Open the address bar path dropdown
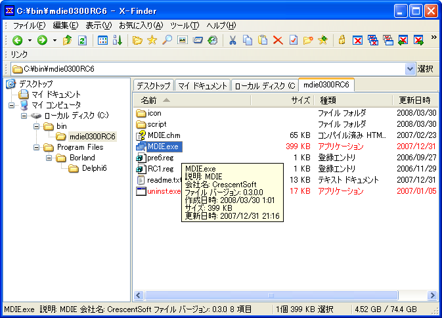This screenshot has width=442, height=318. tap(410, 68)
